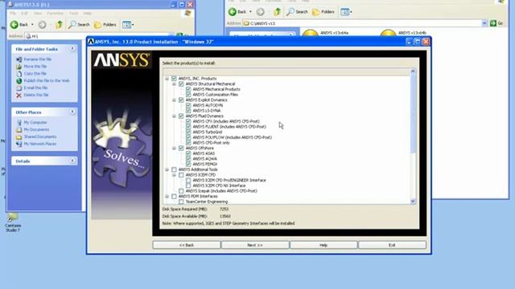Select ANSYS Icepak tree row text
This screenshot has height=289, width=515.
pos(221,191)
